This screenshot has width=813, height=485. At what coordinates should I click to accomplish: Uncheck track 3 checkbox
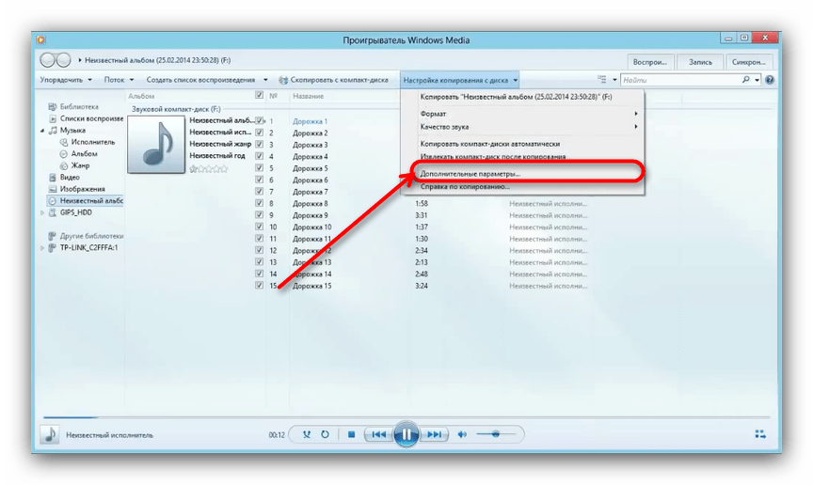click(x=259, y=145)
